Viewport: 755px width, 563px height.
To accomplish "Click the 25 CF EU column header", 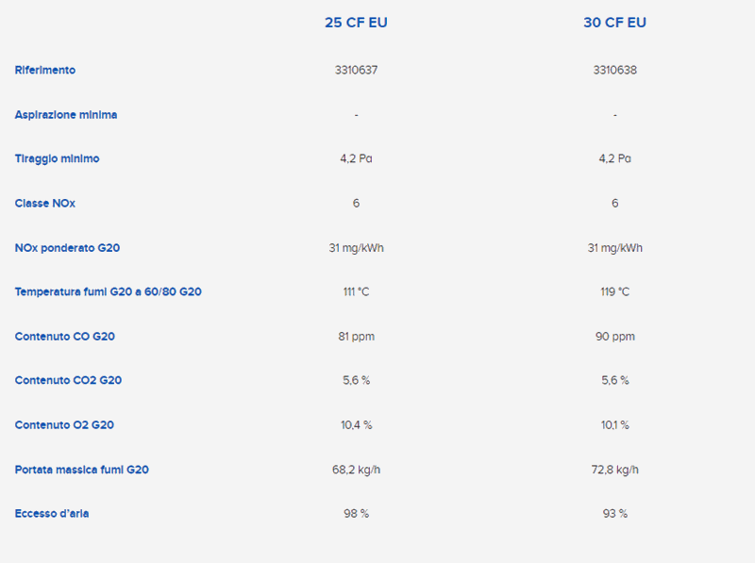I will pyautogui.click(x=356, y=23).
